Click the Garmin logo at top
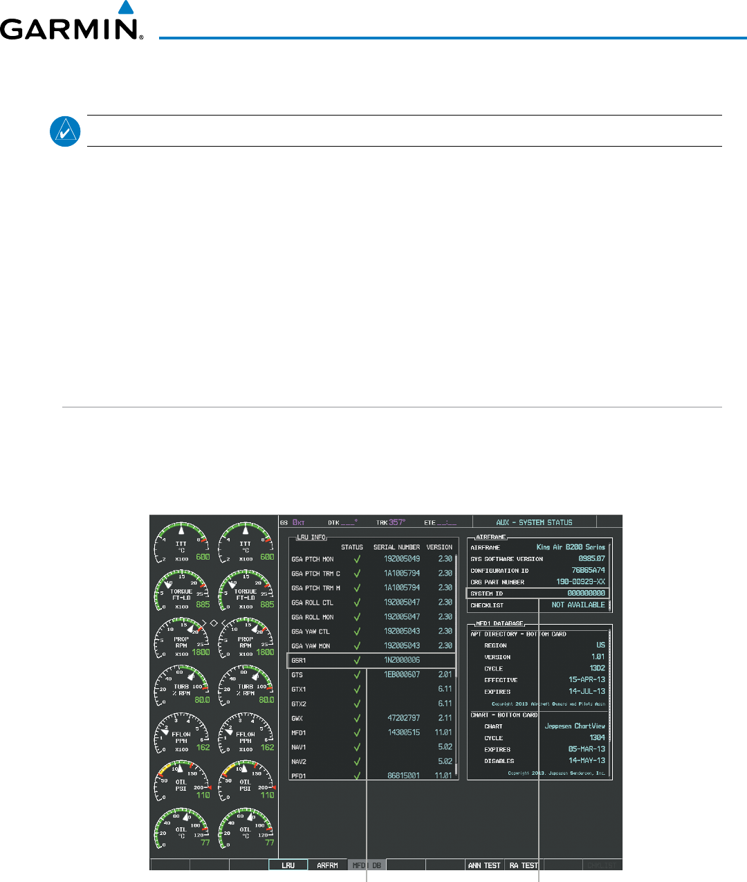Screen dimensions: 747x882 (72, 21)
